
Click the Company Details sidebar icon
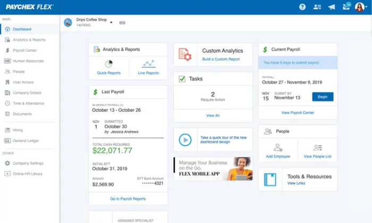[x=7, y=93]
